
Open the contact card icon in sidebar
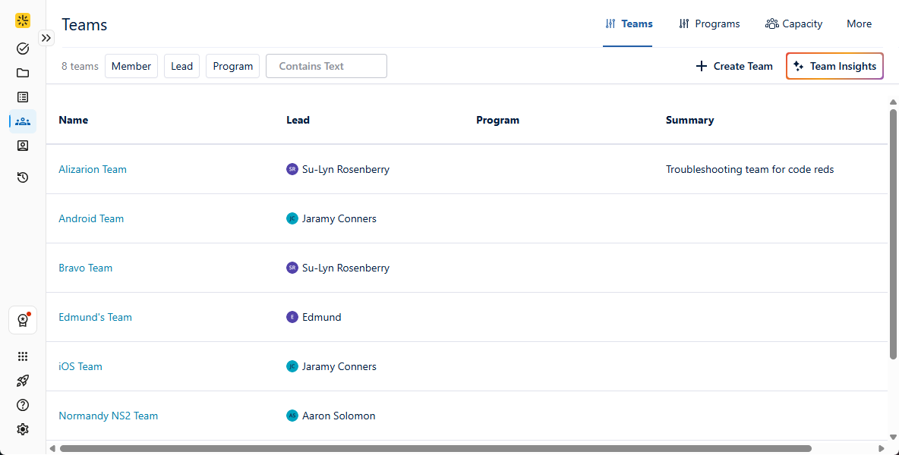[x=22, y=146]
